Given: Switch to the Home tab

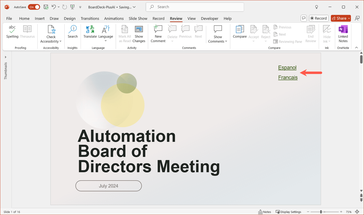Looking at the screenshot, I should (x=24, y=18).
